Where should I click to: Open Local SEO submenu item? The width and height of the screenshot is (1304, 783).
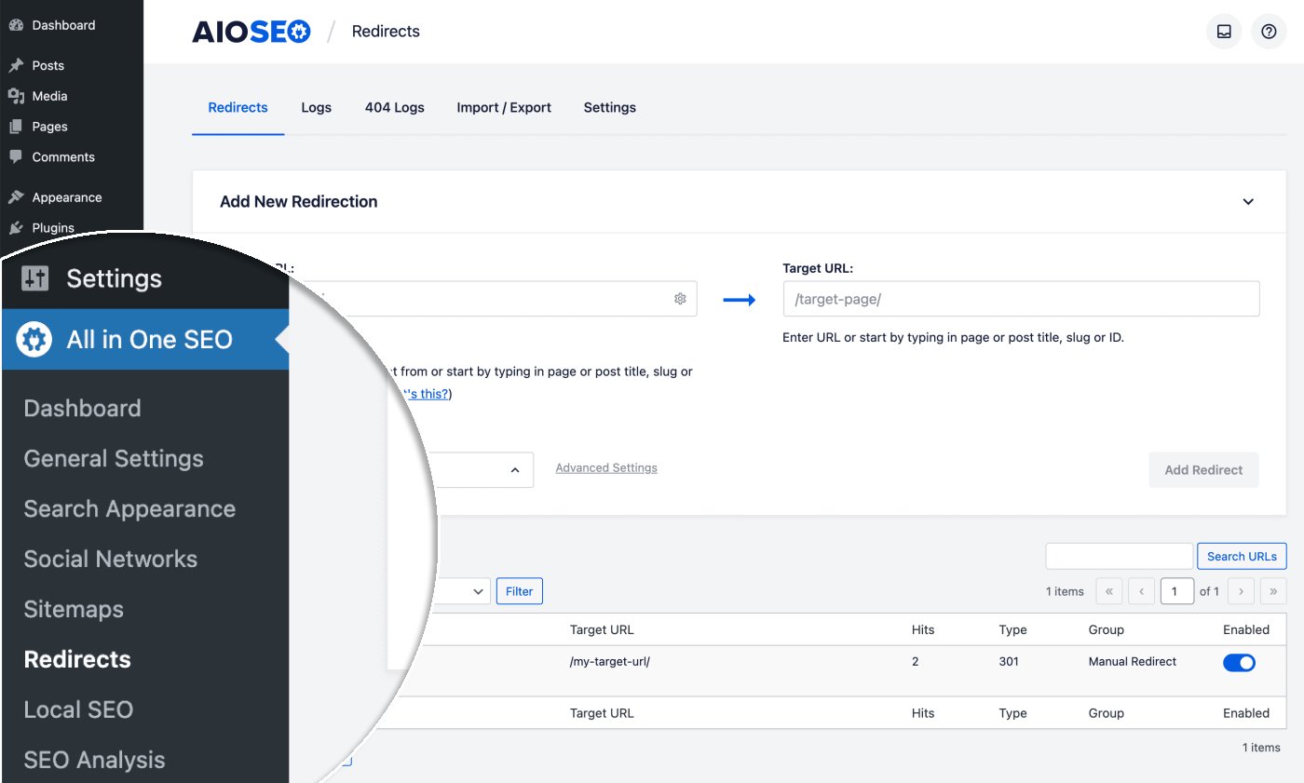click(78, 710)
